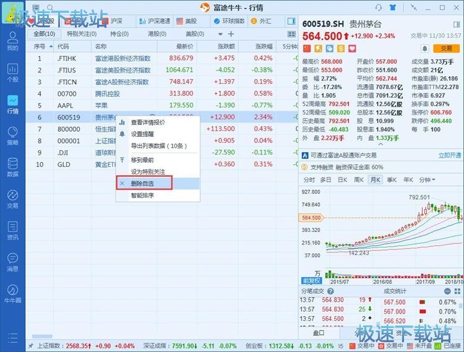Image resolution: width=464 pixels, height=352 pixels.
Task: Open more options dots in 成交统计
Action: click(x=447, y=291)
